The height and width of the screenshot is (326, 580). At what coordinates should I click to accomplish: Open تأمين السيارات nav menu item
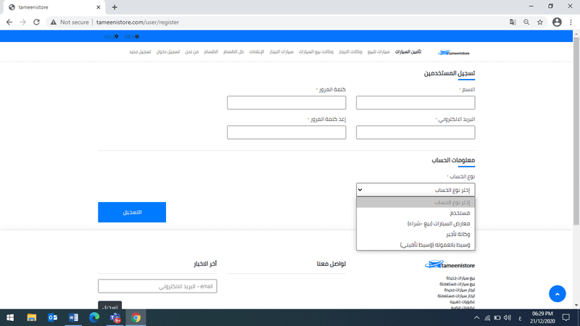pos(408,51)
